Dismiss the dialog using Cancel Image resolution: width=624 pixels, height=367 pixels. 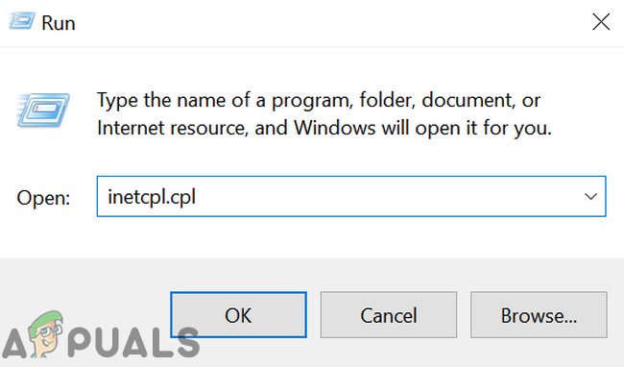pyautogui.click(x=389, y=315)
